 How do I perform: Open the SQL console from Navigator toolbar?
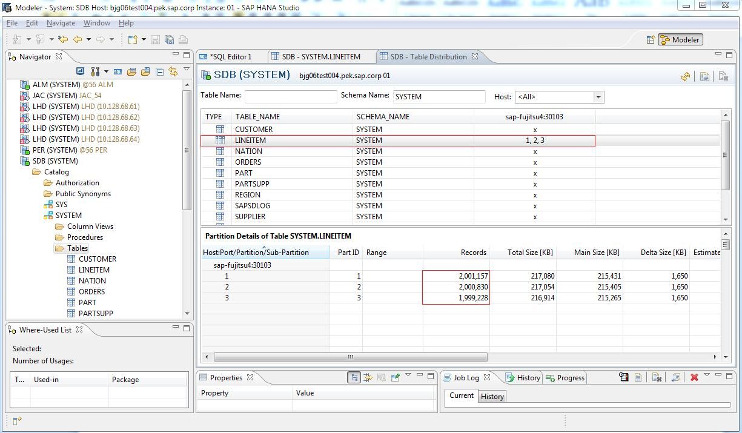pos(118,71)
